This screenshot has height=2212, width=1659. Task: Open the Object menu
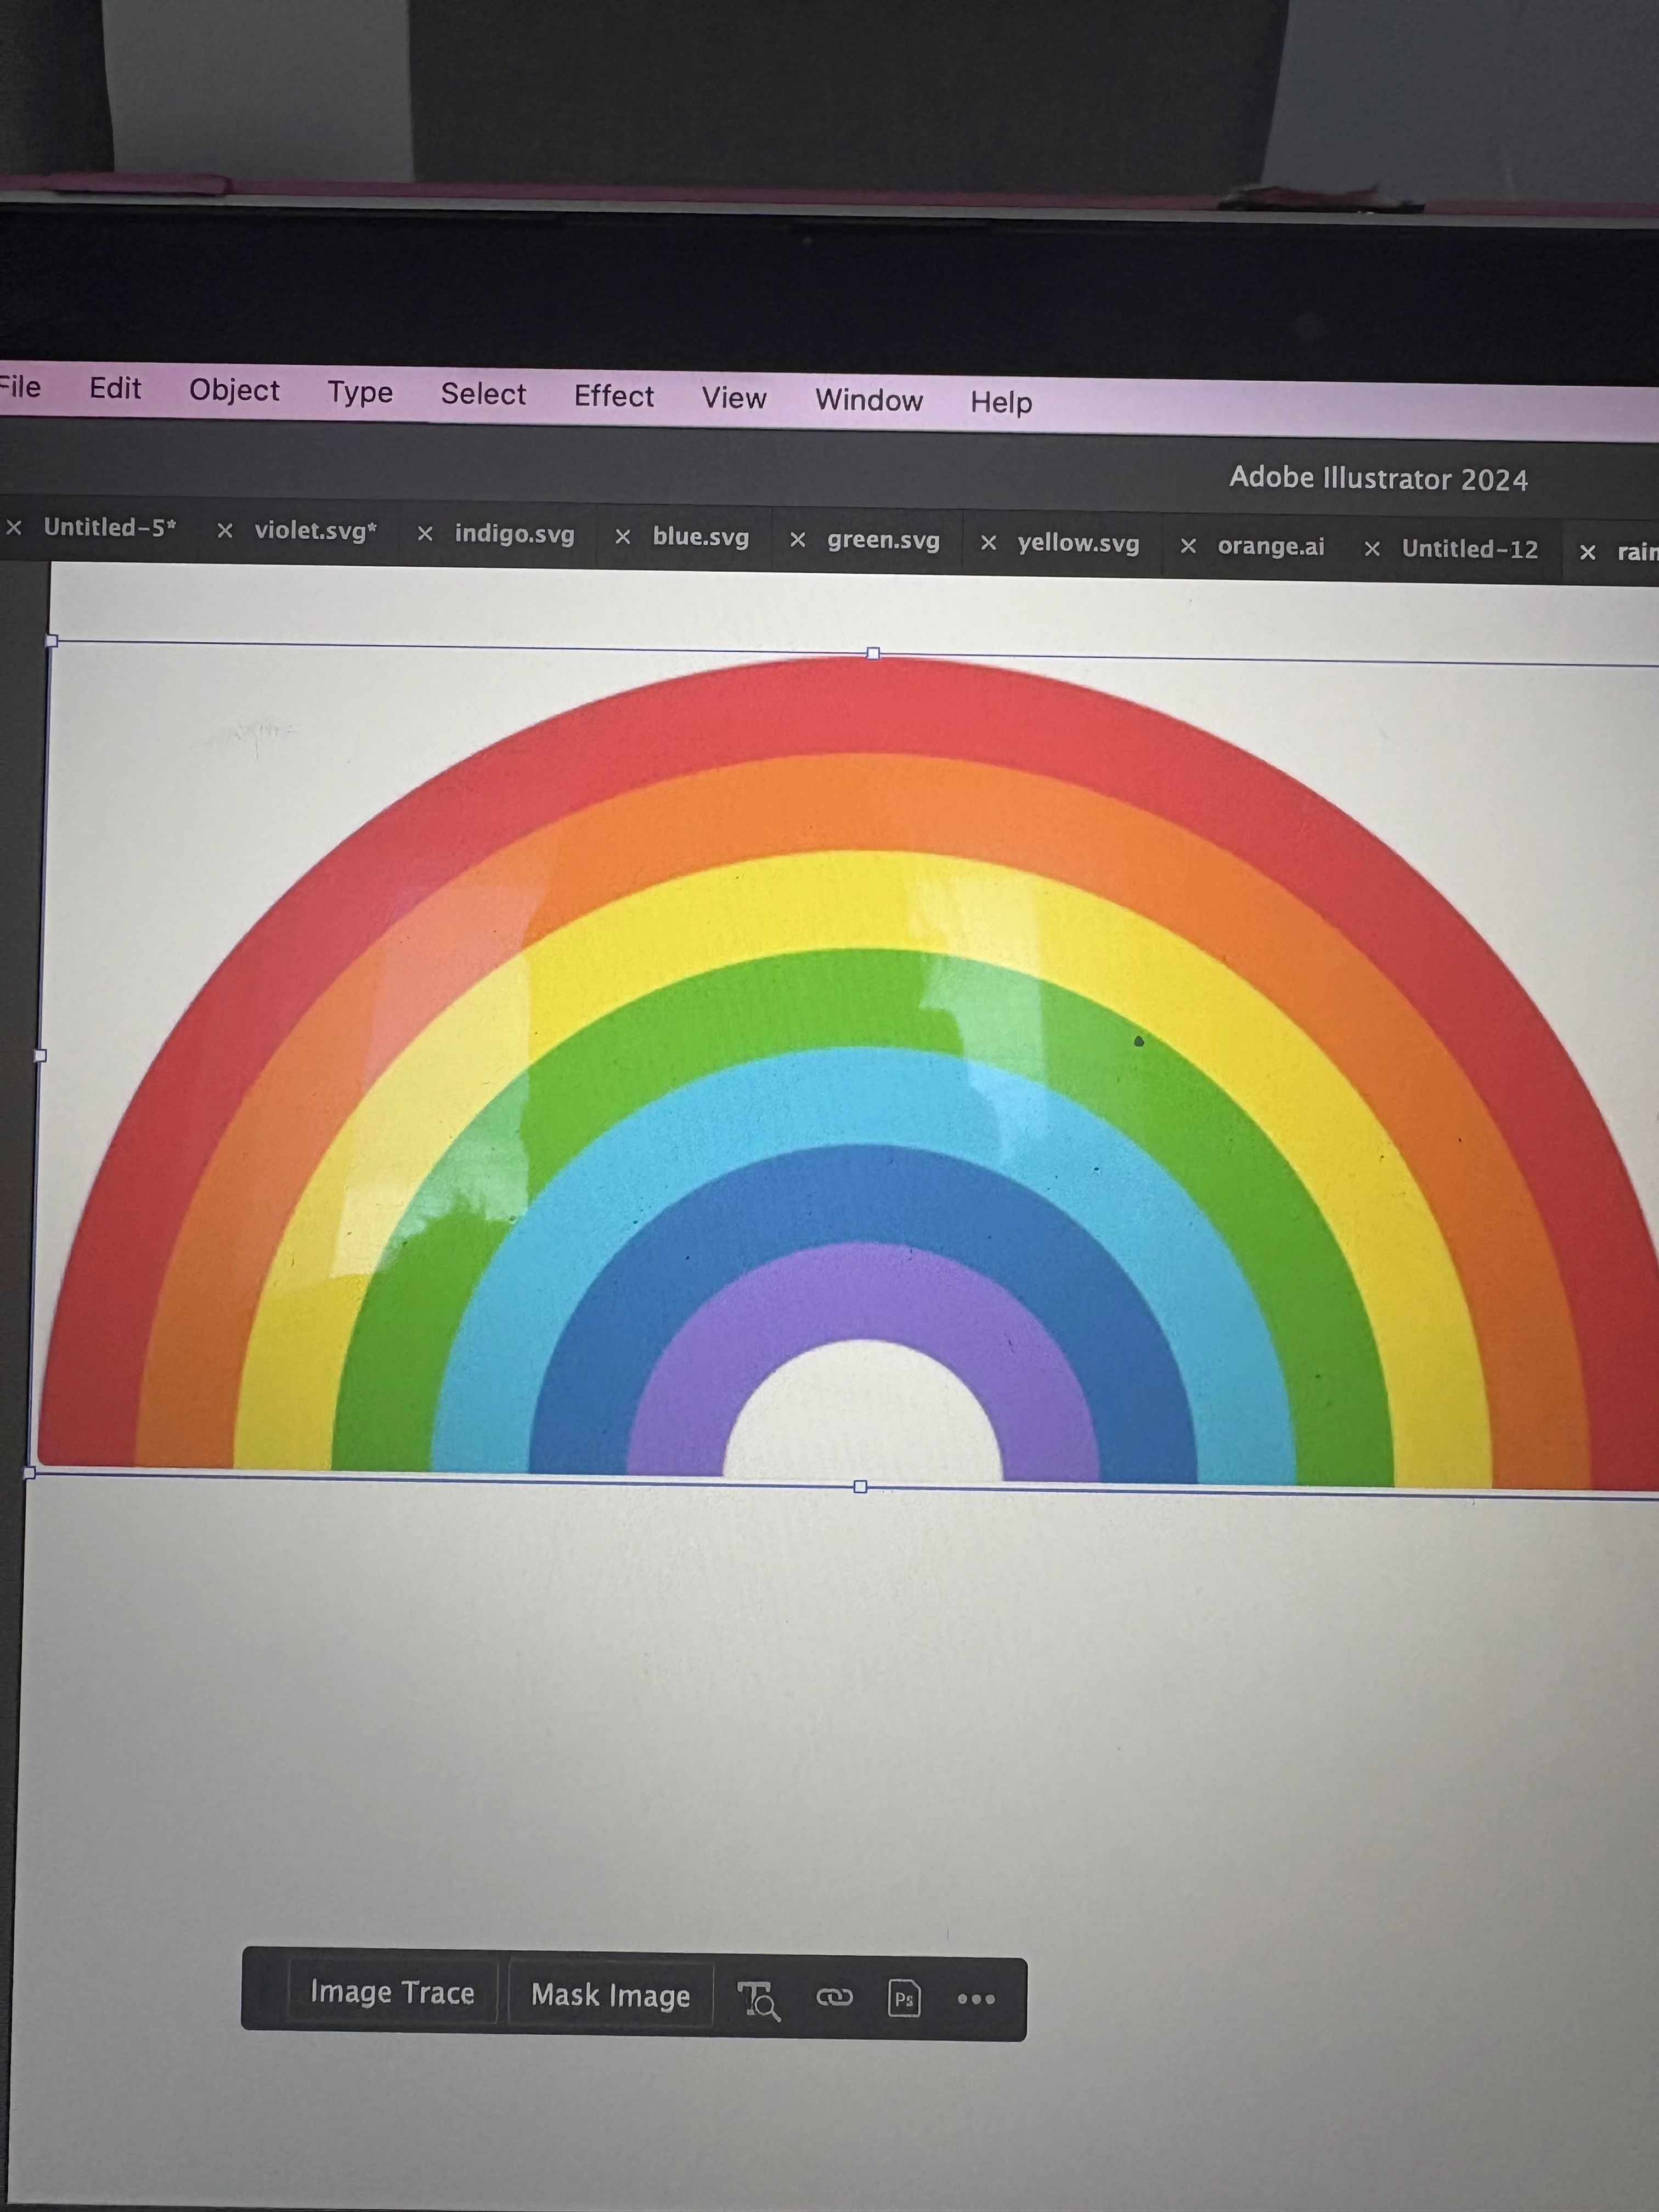point(234,390)
